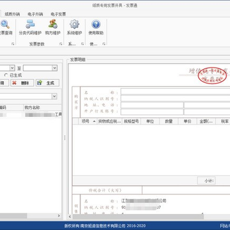The image size is (230, 230).
Task: Click the 单价 column header
Action: click(187, 121)
